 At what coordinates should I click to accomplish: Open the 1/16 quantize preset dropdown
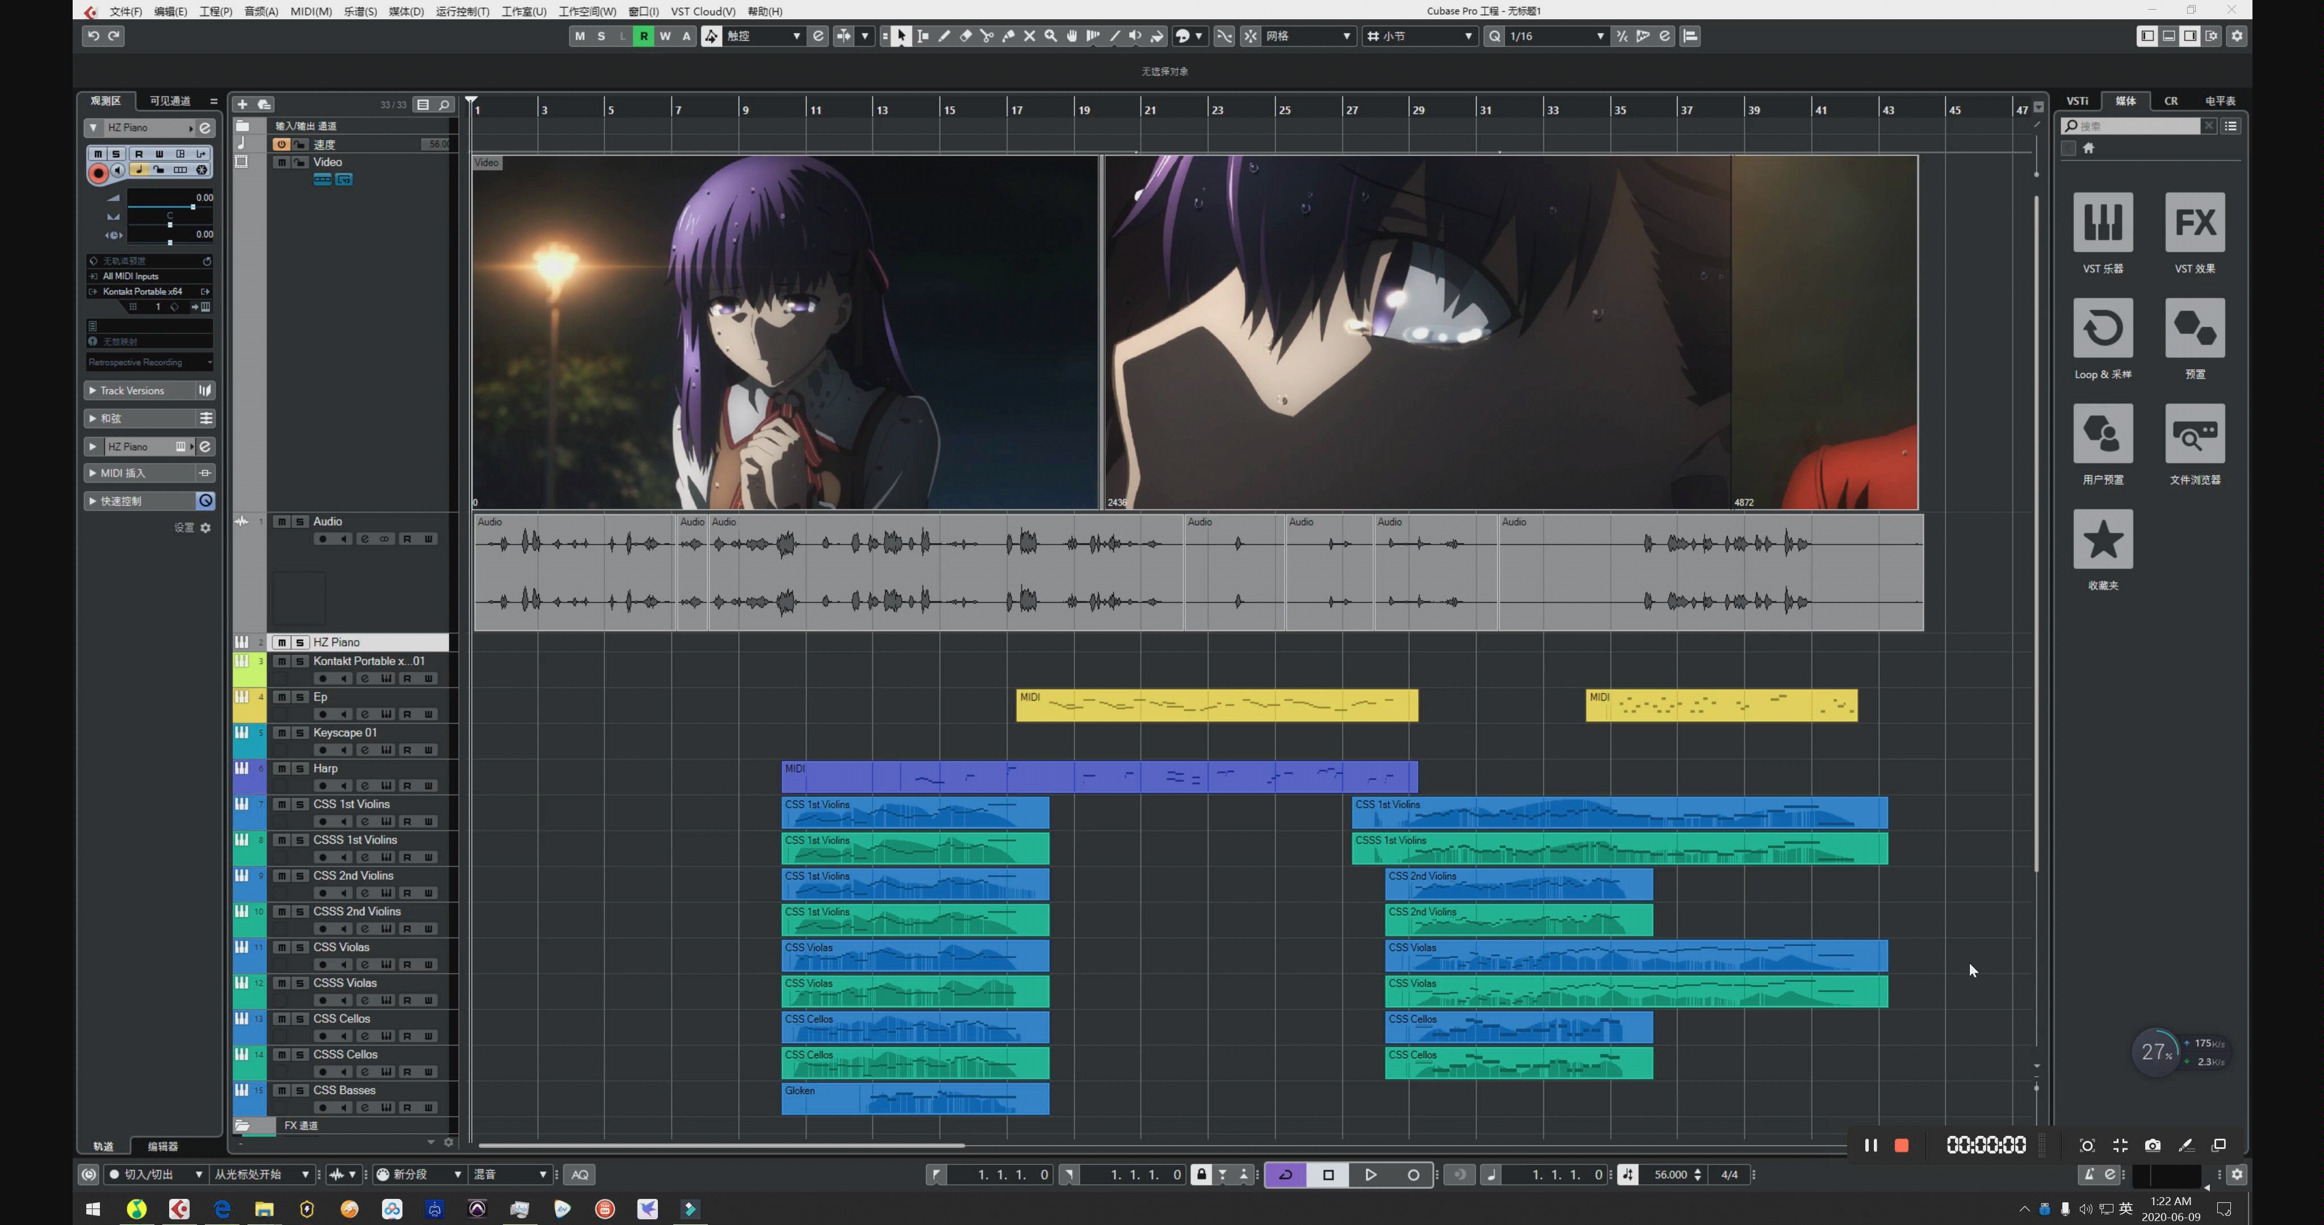pyautogui.click(x=1557, y=36)
